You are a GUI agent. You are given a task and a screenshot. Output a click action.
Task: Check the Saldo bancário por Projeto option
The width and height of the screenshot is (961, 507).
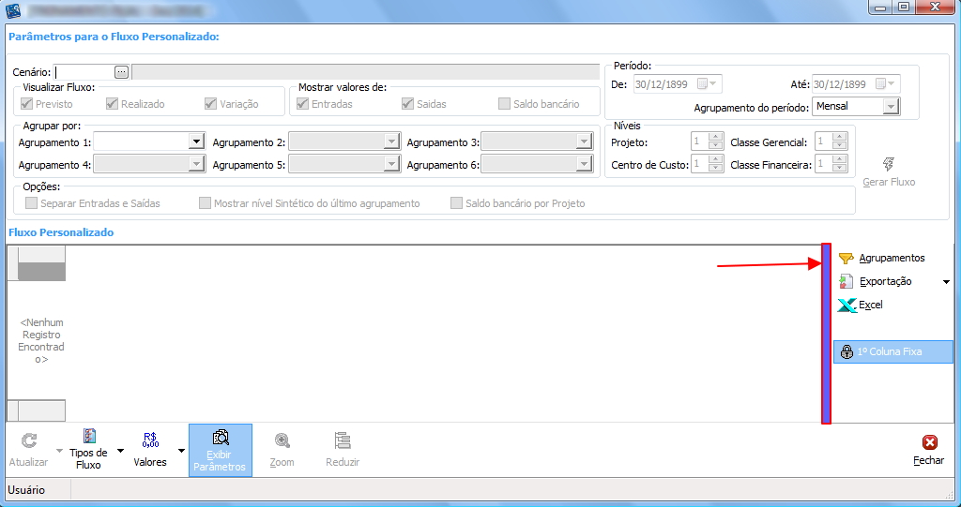click(x=457, y=203)
